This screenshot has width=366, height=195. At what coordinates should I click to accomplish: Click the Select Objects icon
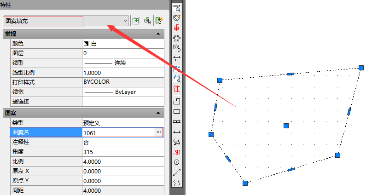[148, 21]
